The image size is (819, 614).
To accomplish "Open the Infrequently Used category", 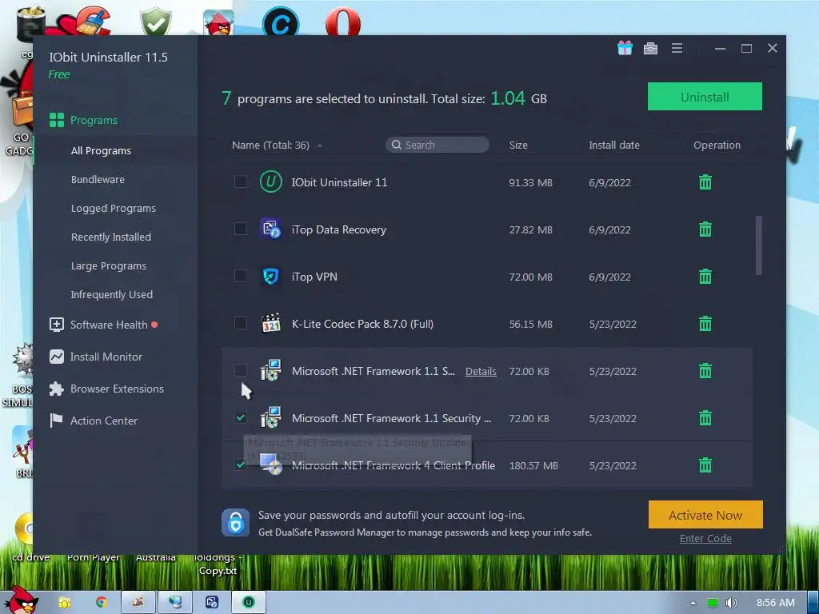I will [x=112, y=294].
